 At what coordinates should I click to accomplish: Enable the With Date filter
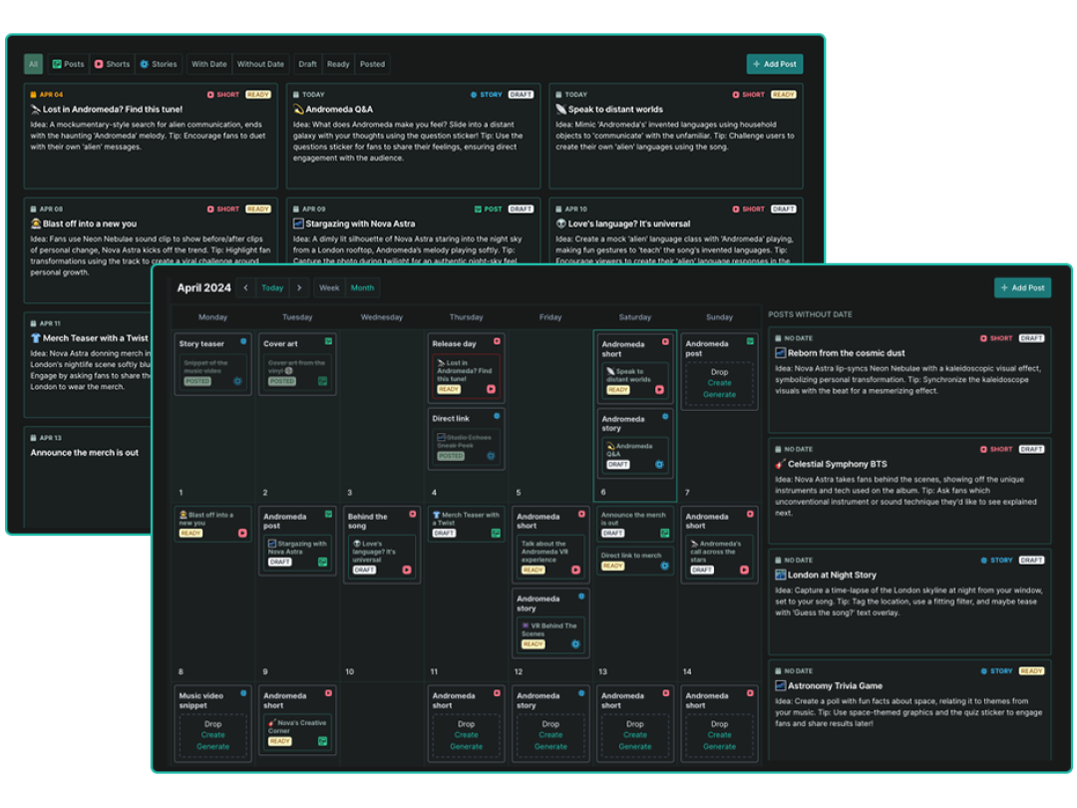[208, 64]
